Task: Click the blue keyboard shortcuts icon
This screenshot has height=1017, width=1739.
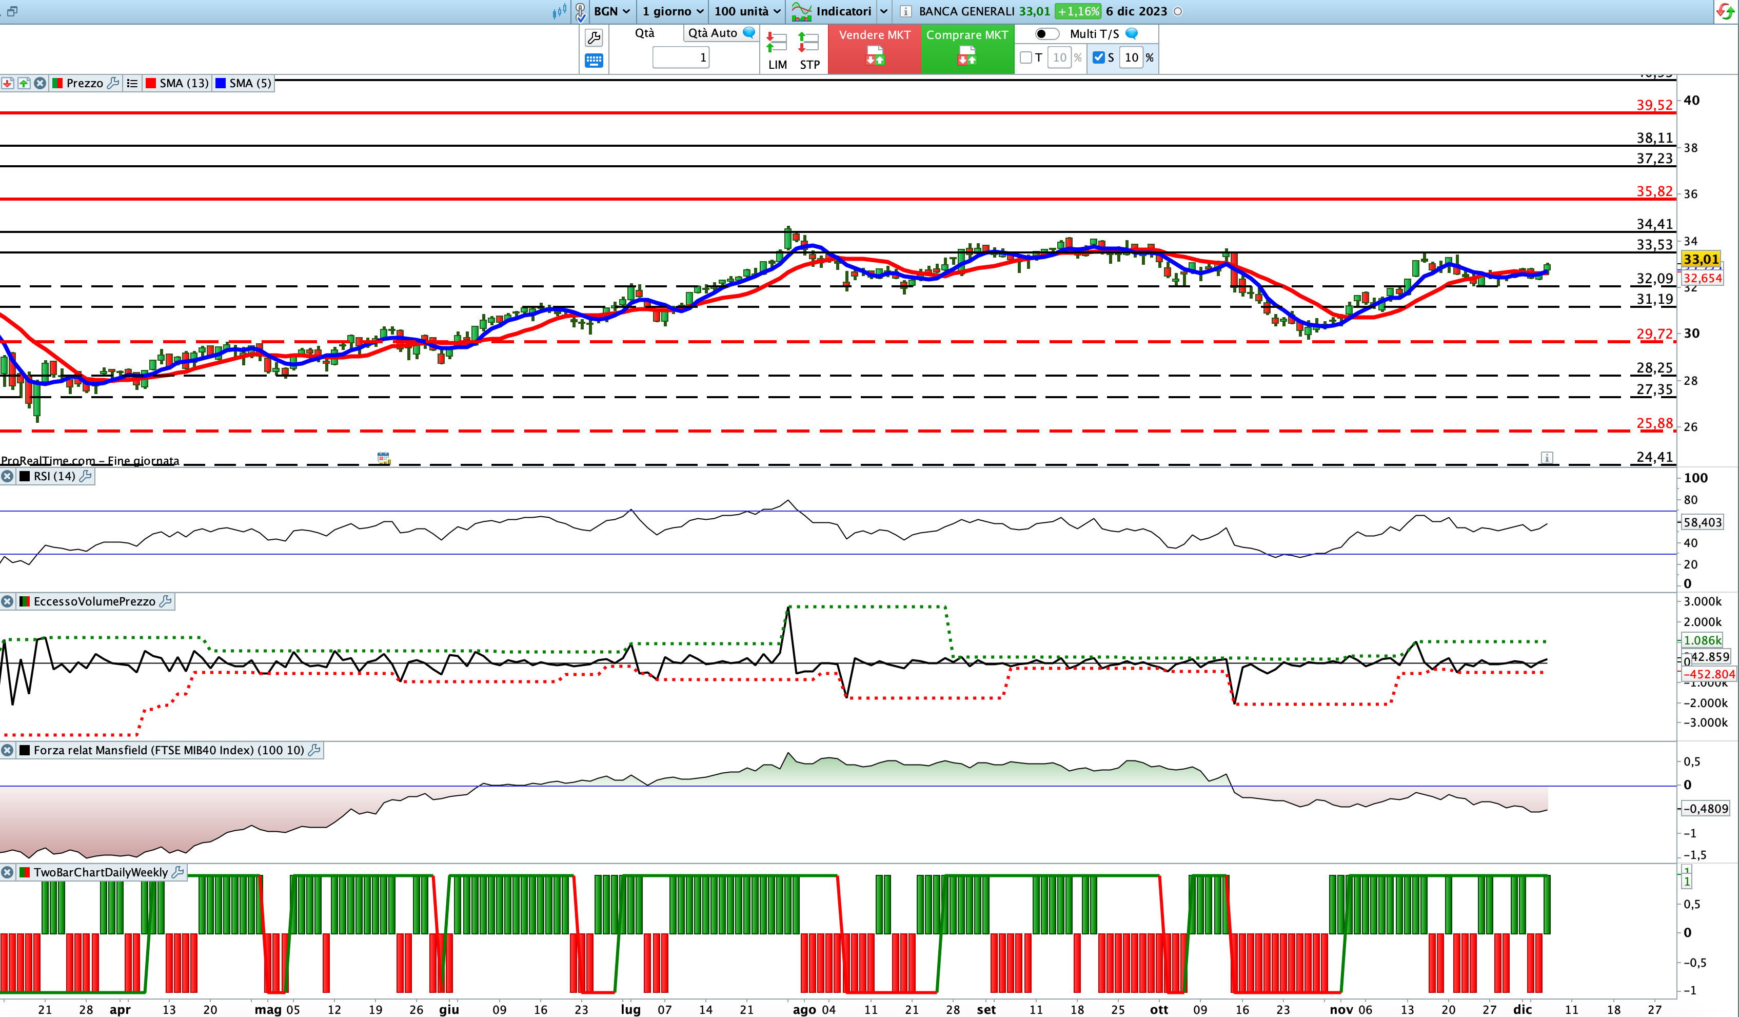Action: [594, 61]
